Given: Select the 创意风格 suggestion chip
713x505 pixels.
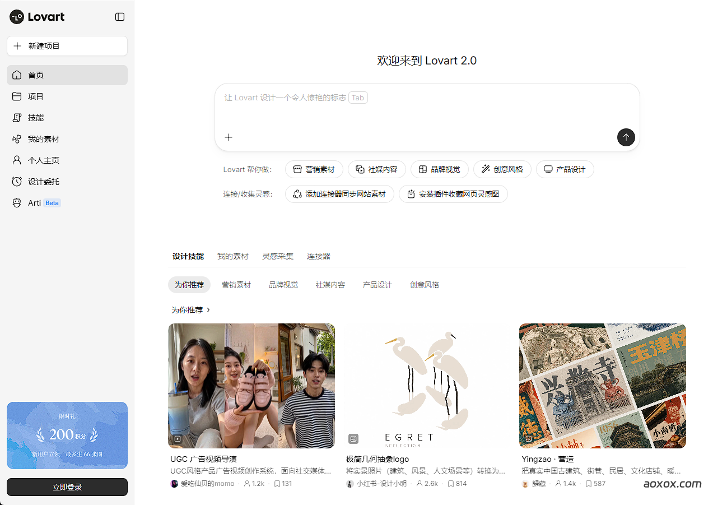Looking at the screenshot, I should [502, 169].
